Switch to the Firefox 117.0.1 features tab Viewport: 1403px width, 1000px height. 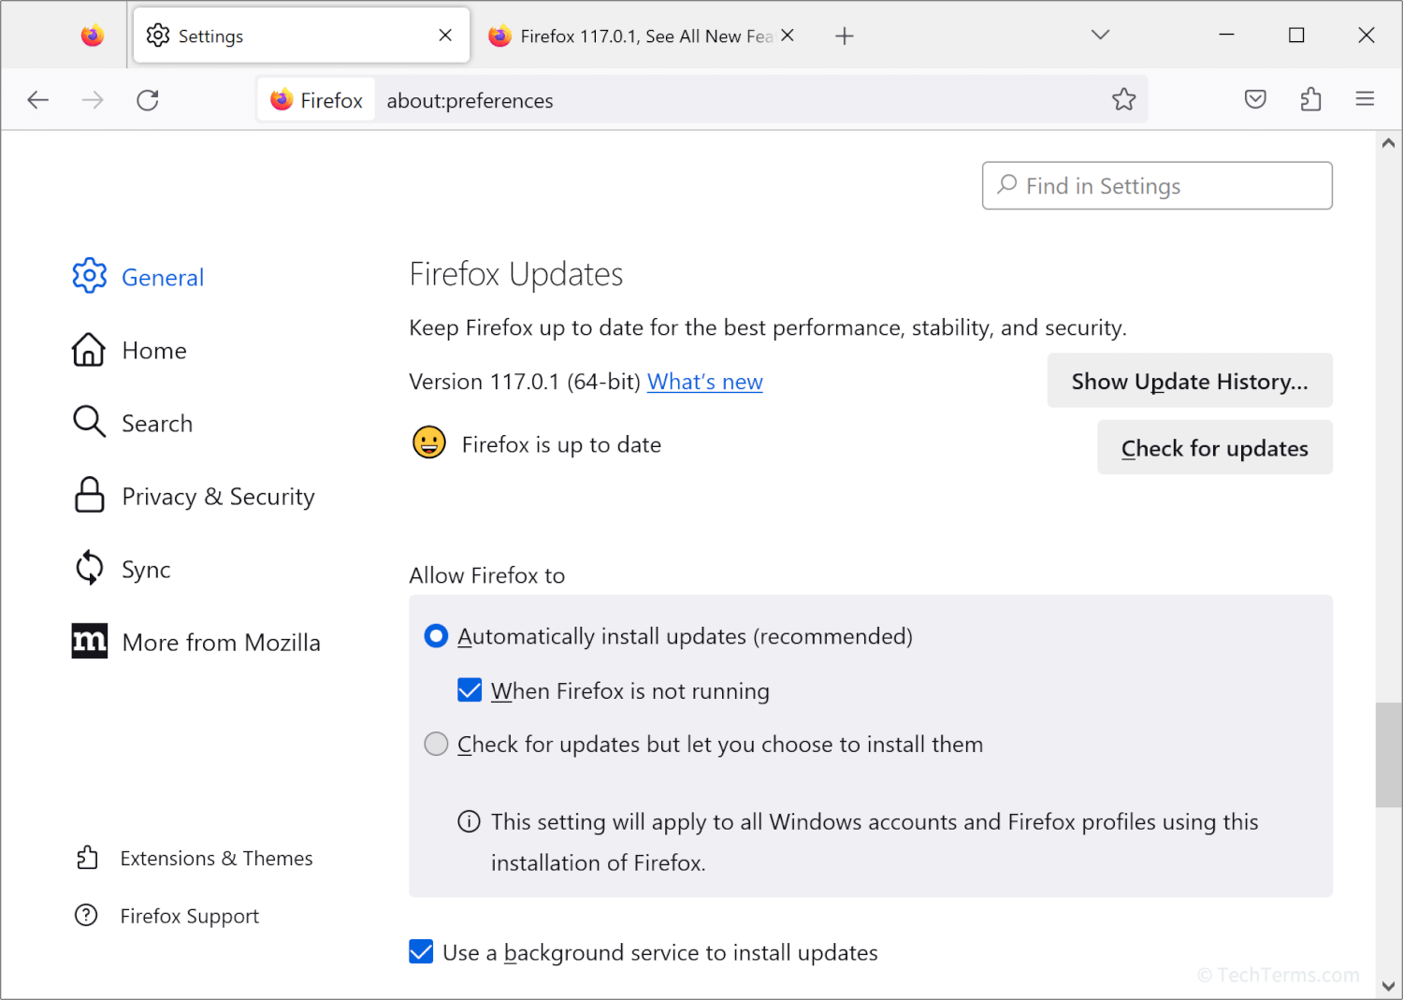636,35
